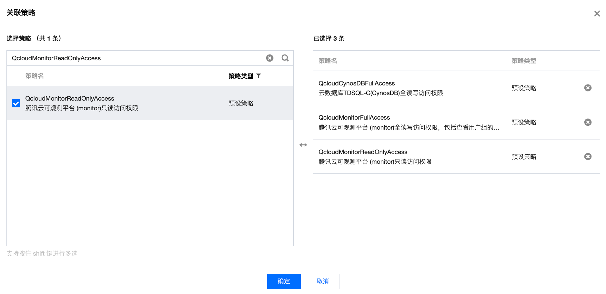Screen dimensions: 606x294
Task: Click 云数据库TDSQL-C(CynosDB)全读写访问权限 description
Action: [381, 93]
